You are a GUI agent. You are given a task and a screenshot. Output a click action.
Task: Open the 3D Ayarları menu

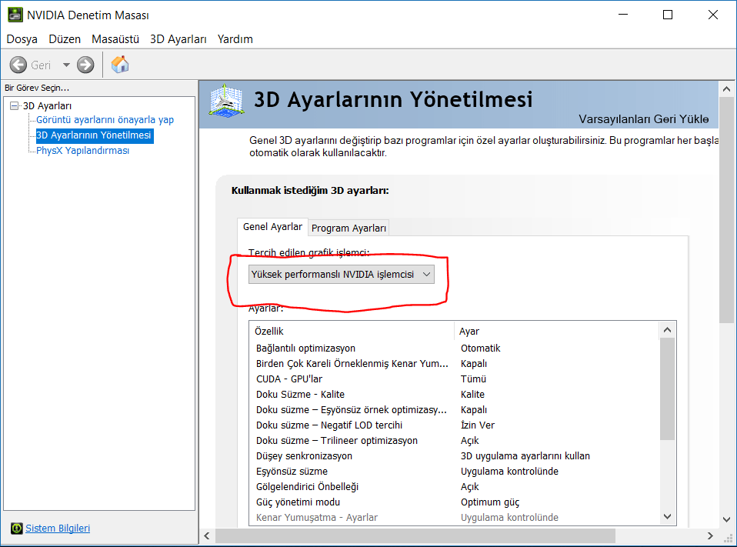pos(178,39)
